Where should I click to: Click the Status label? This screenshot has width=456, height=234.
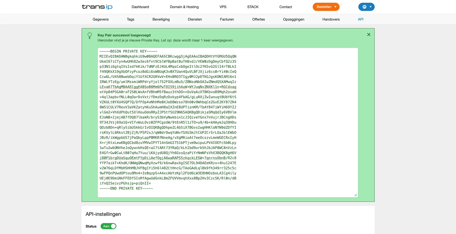(91, 226)
